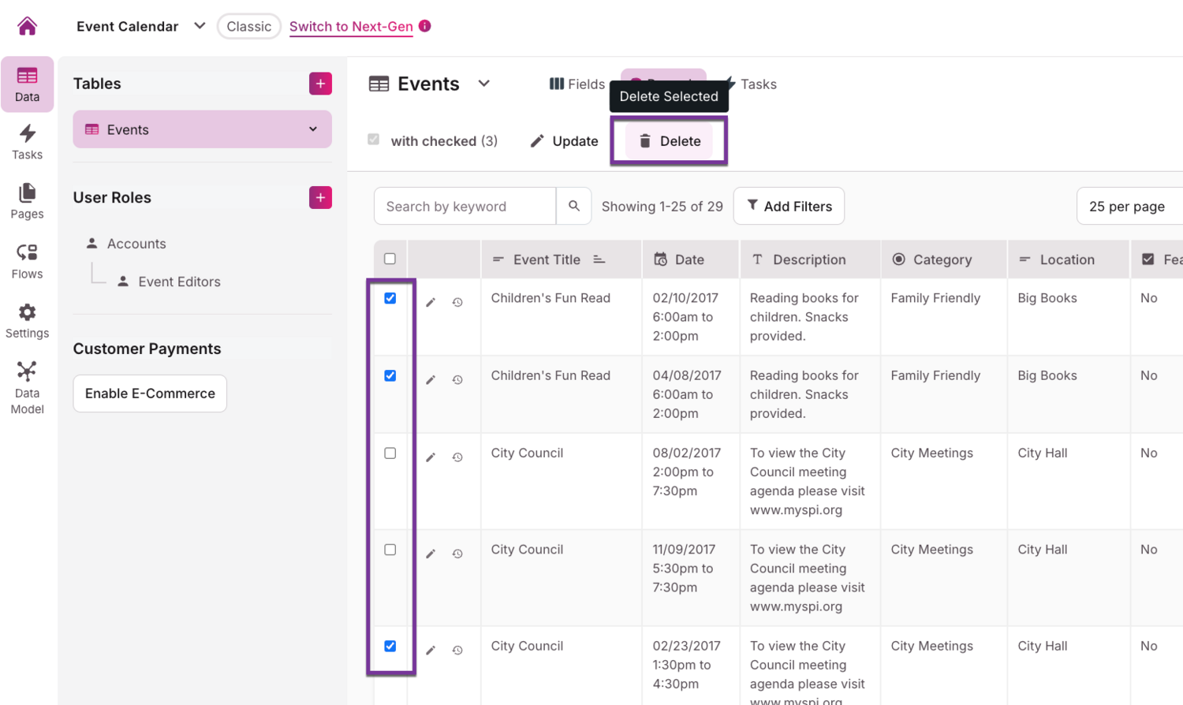Click the plus icon next to User Roles
This screenshot has height=705, width=1183.
point(320,198)
